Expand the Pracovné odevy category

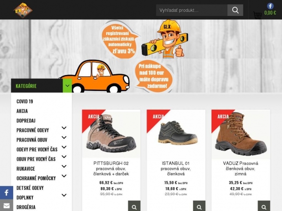pyautogui.click(x=64, y=128)
